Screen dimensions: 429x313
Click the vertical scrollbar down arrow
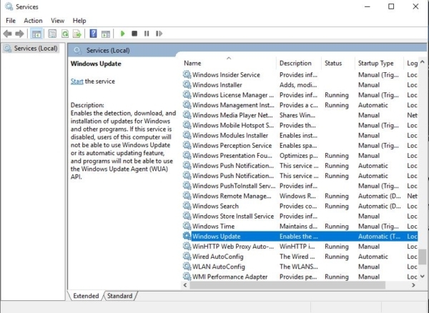coord(423,277)
